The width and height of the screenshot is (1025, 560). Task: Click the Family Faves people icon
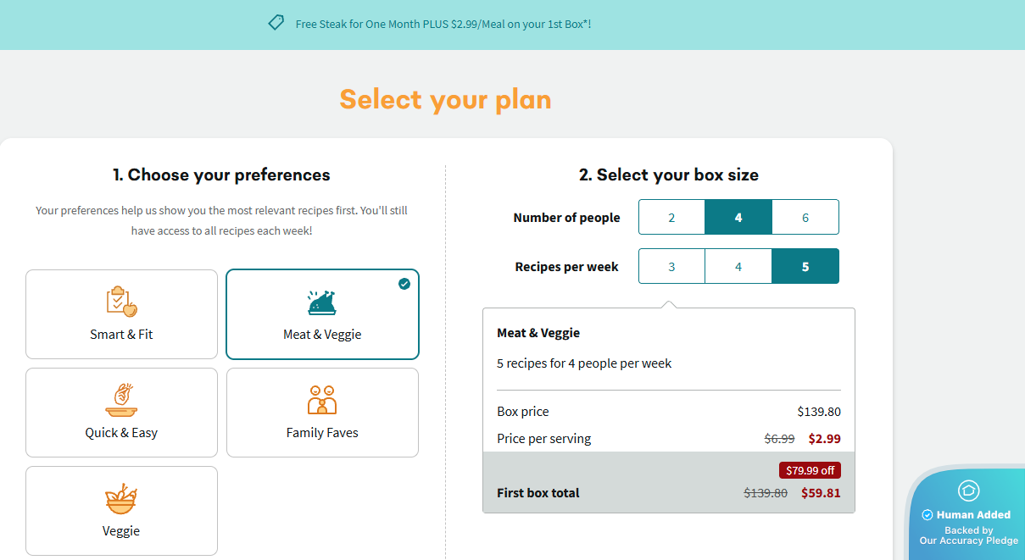point(322,400)
